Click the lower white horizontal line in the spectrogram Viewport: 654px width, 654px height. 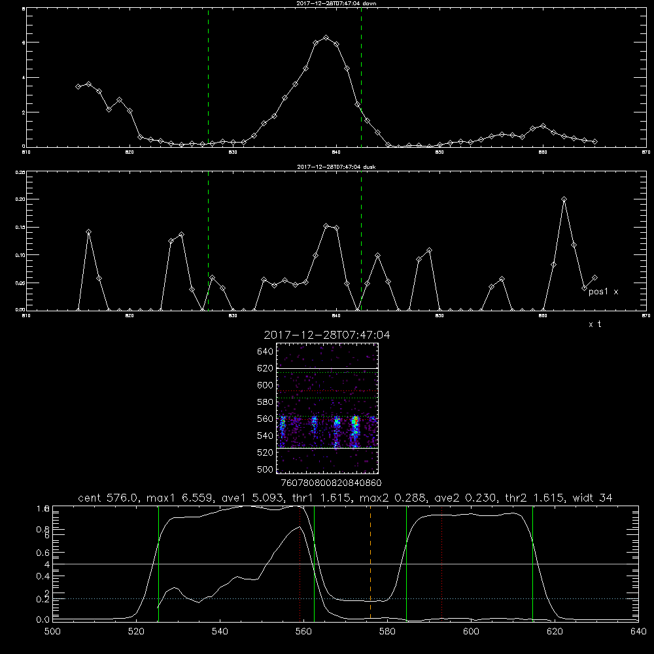coord(327,448)
